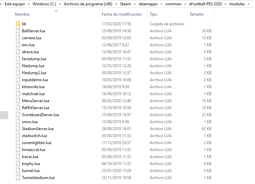The image size is (255, 184).
Task: Select the camera.lua file name
Action: pos(32,38)
